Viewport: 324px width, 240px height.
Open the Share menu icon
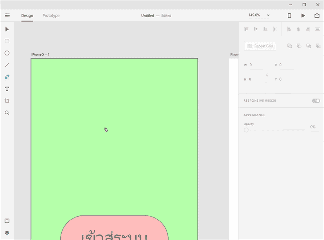click(x=317, y=15)
